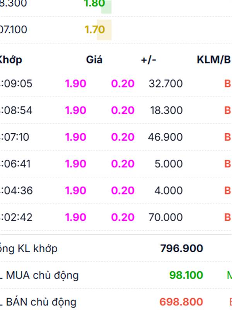Click the red B marker on 02:42 row
Viewport: 232px width, 310px height.
227,217
